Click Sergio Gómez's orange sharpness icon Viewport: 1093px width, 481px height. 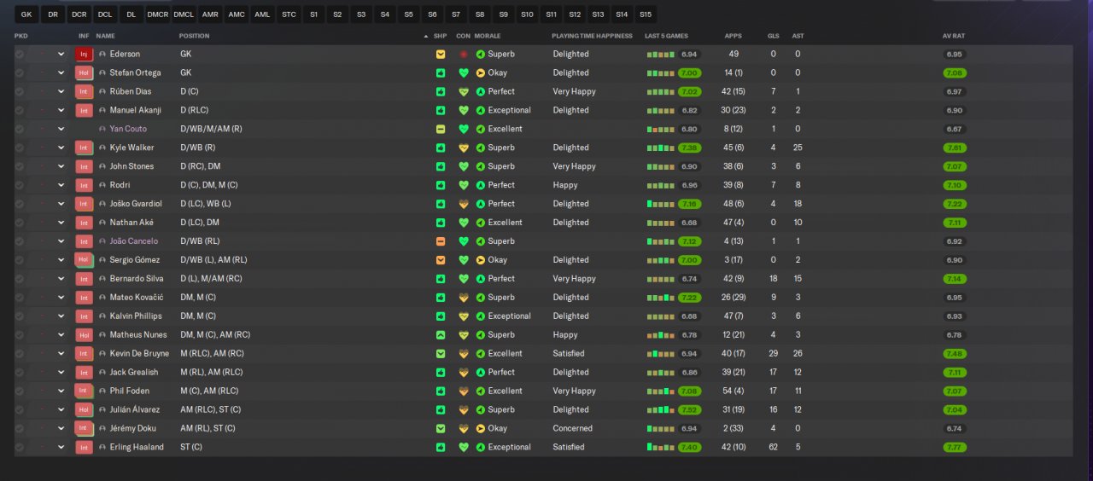pos(441,260)
